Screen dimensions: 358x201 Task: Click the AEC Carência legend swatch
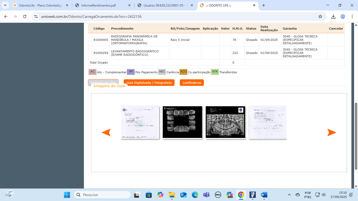[x=162, y=72]
